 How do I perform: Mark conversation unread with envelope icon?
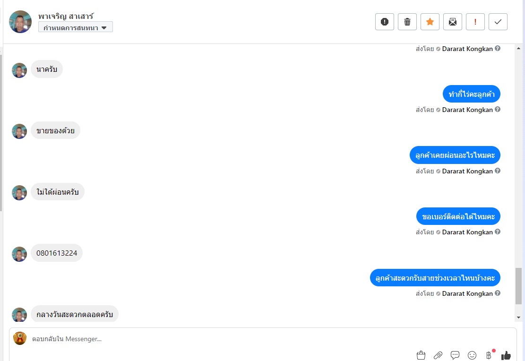click(453, 22)
